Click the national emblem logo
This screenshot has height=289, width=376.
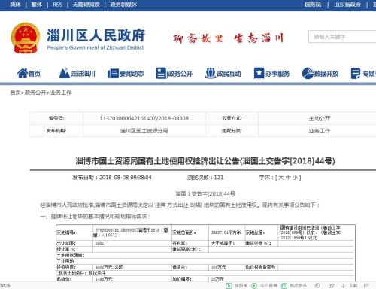coord(26,38)
